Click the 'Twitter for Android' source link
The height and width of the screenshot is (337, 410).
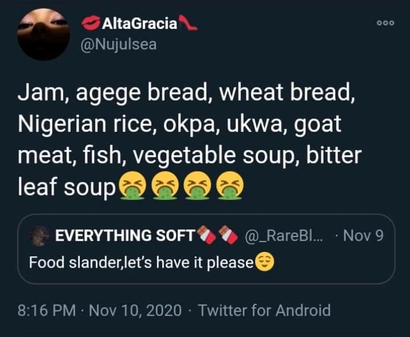[x=265, y=310]
